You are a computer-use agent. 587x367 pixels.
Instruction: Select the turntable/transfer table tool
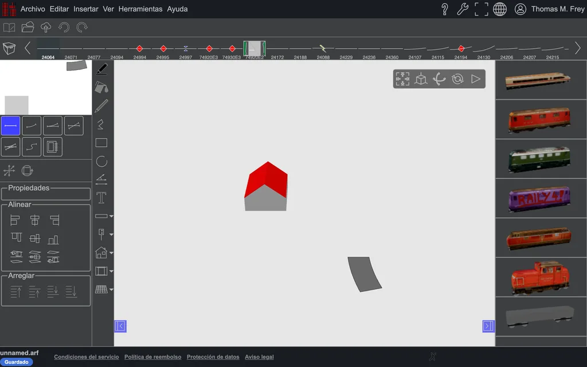point(52,147)
